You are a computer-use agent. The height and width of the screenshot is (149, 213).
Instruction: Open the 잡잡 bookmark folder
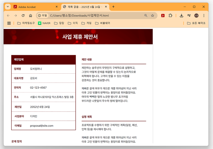(59, 23)
